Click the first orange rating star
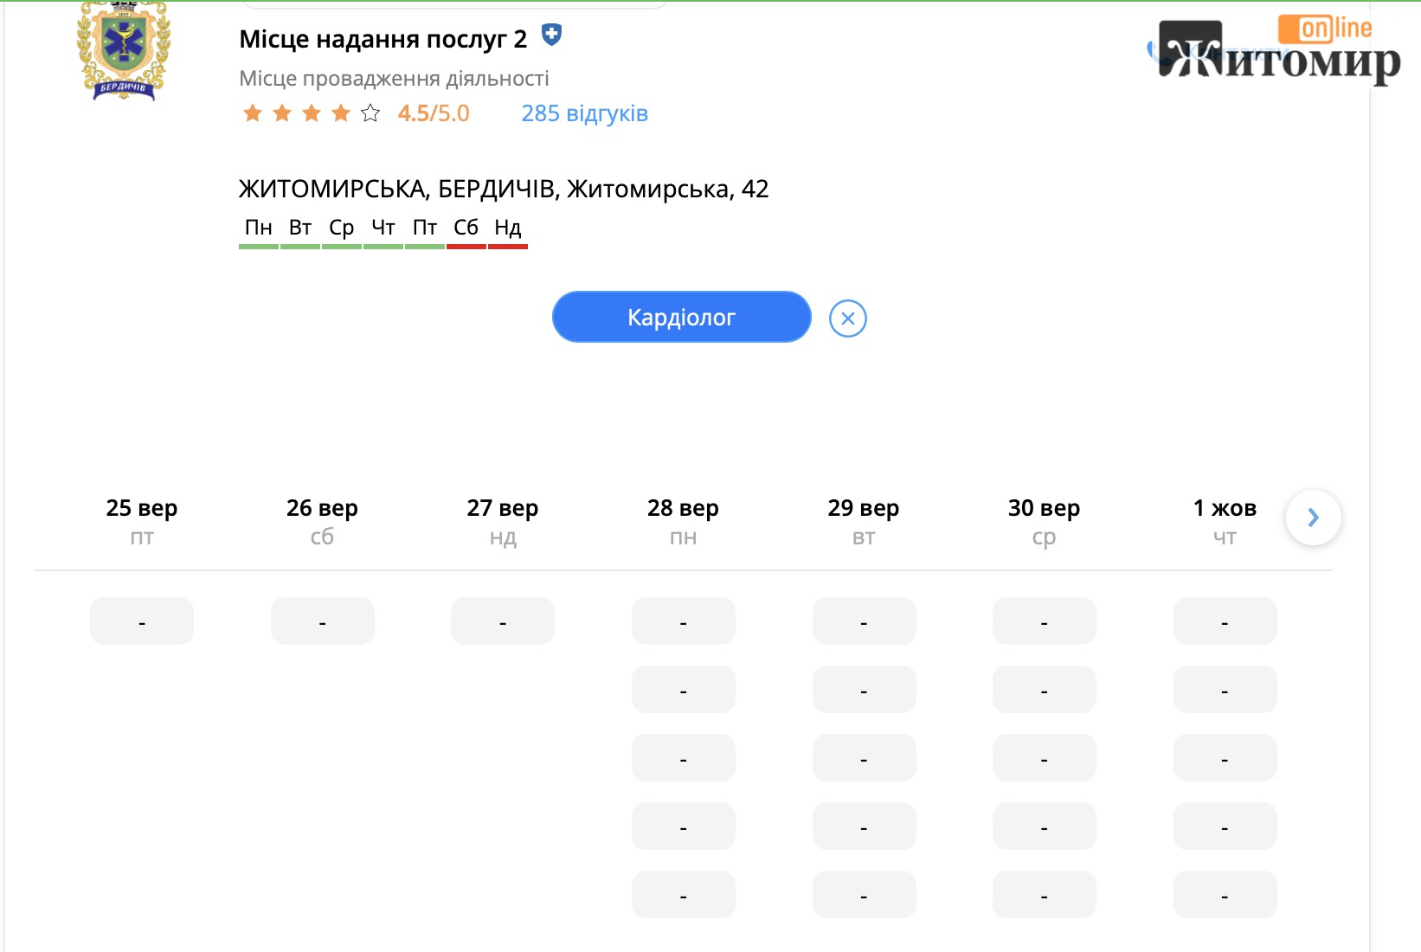 [x=253, y=113]
